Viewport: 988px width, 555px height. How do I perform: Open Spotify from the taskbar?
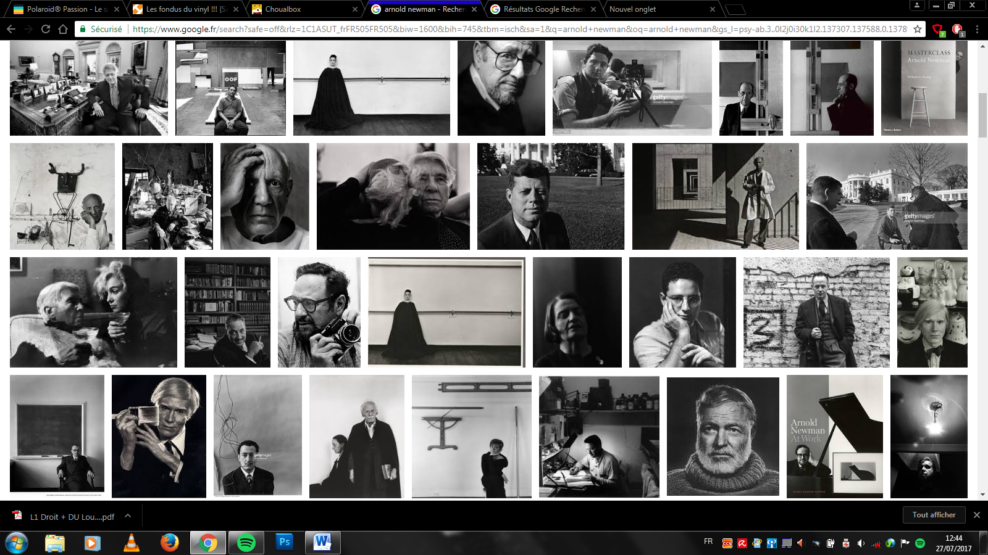tap(246, 543)
